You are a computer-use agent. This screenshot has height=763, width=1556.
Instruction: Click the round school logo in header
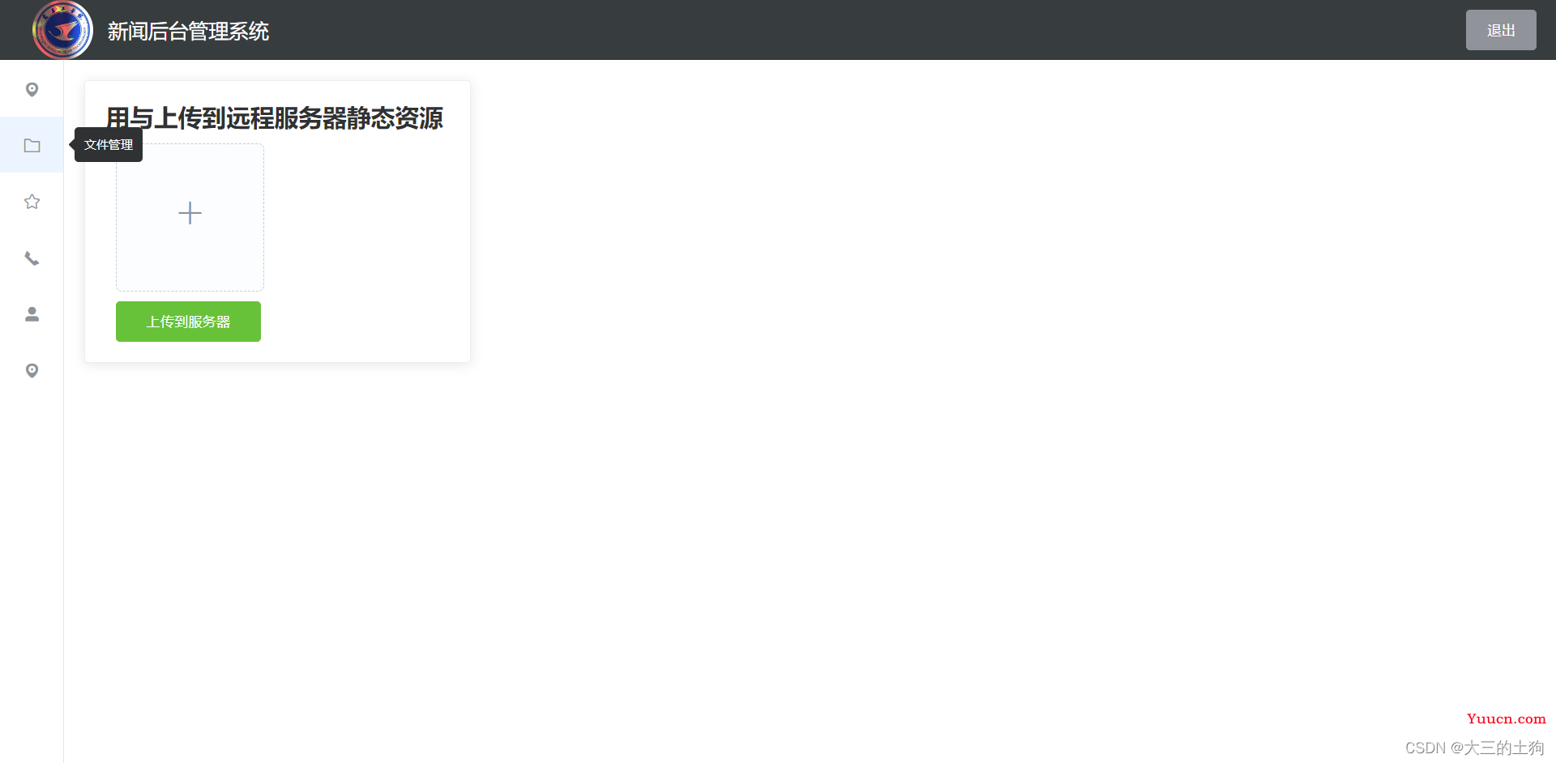pyautogui.click(x=62, y=30)
